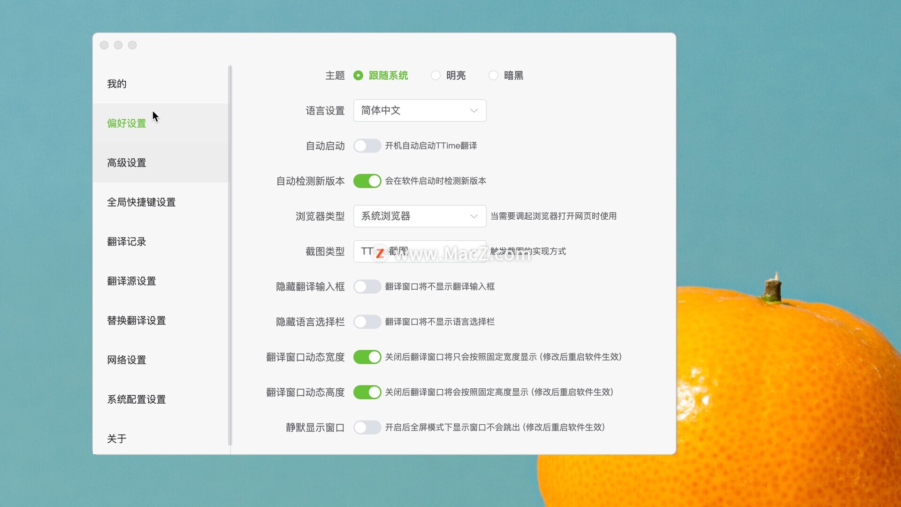The image size is (901, 507).
Task: Enable the 自动启动 switch
Action: pos(367,146)
